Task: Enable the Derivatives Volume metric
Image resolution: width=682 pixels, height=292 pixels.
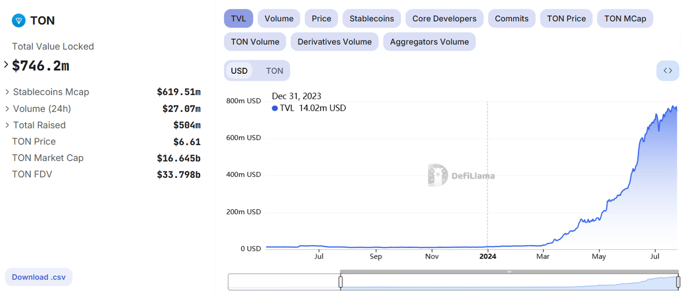Action: point(335,42)
